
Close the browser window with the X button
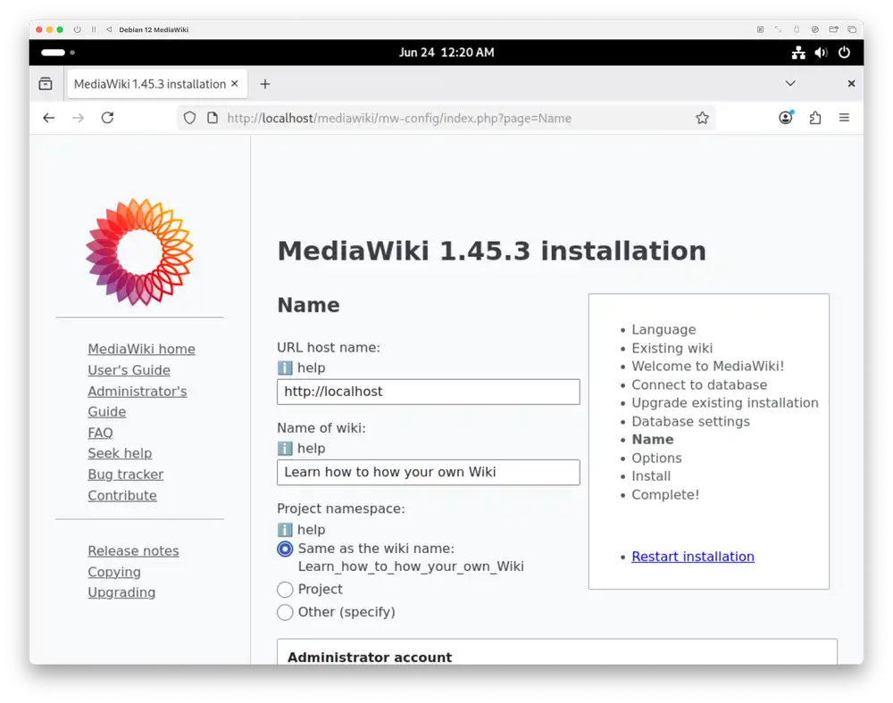click(x=851, y=84)
